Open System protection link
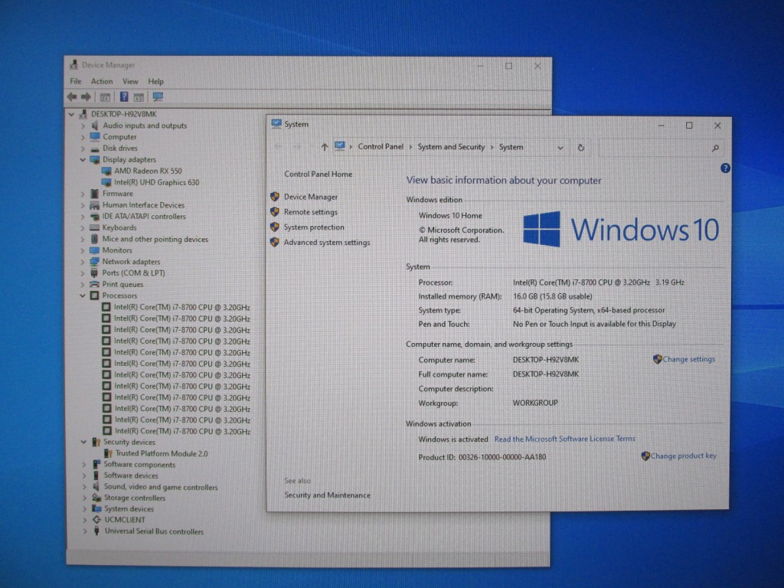Image resolution: width=784 pixels, height=588 pixels. pyautogui.click(x=314, y=227)
